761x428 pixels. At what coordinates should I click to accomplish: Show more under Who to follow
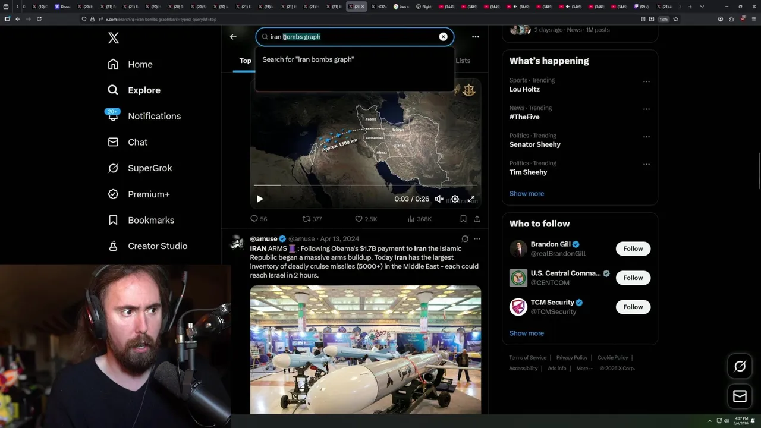point(526,333)
